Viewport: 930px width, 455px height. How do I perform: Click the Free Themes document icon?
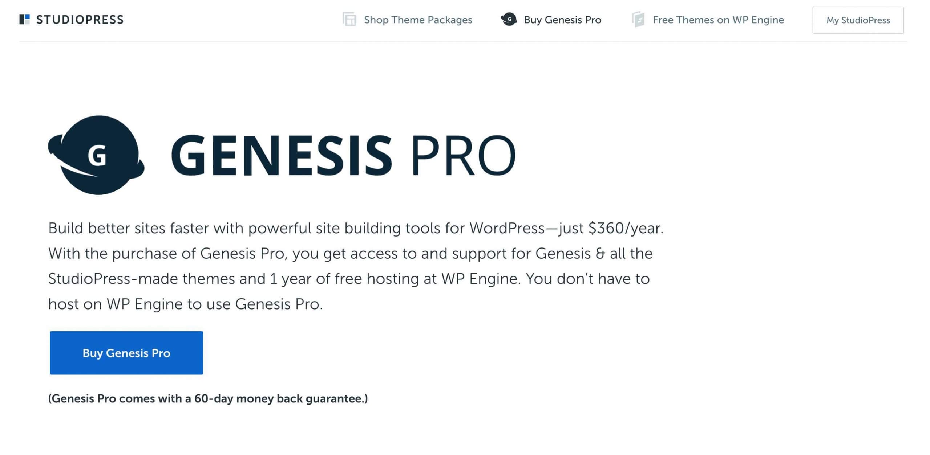click(638, 19)
